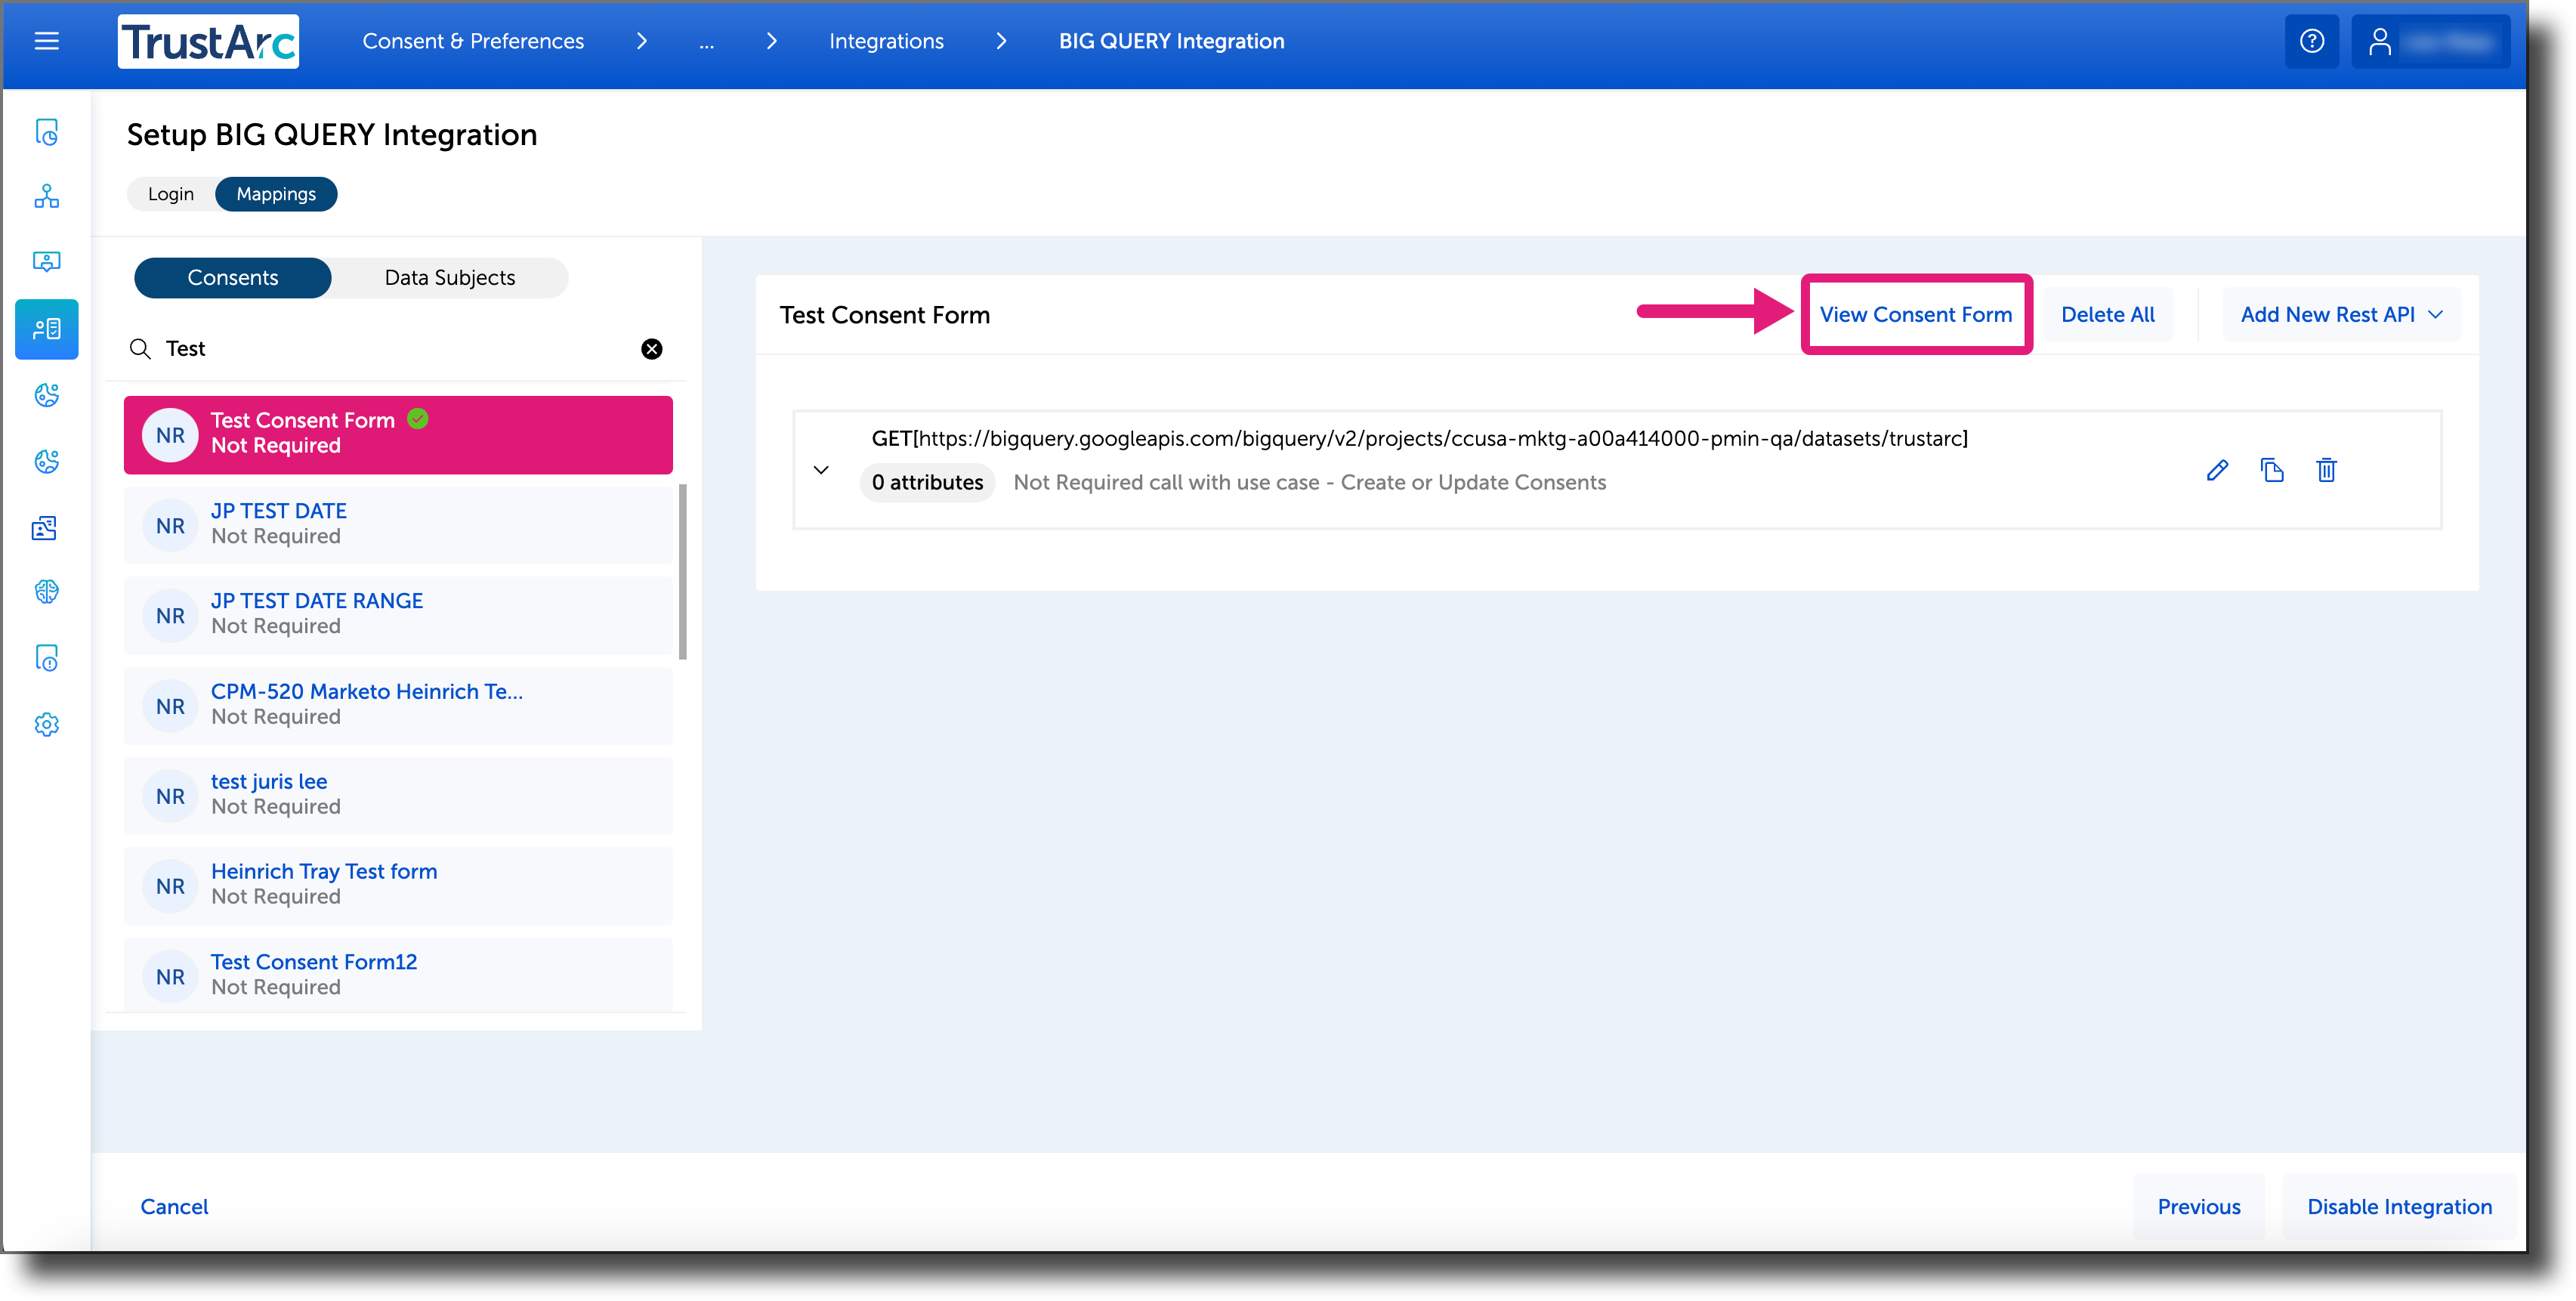Select Heinrich Tray Test form consent
The image size is (2576, 1301).
point(398,886)
